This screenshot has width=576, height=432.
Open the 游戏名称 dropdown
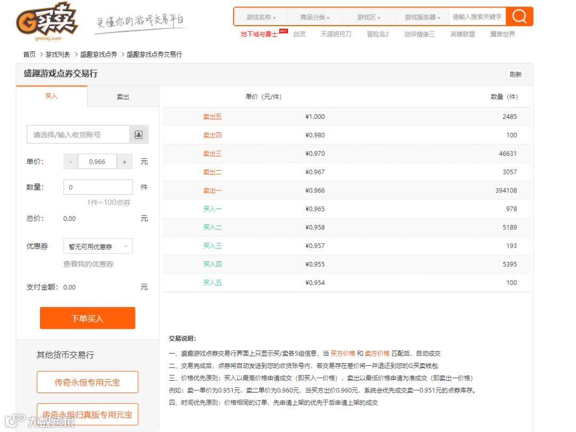tap(261, 17)
